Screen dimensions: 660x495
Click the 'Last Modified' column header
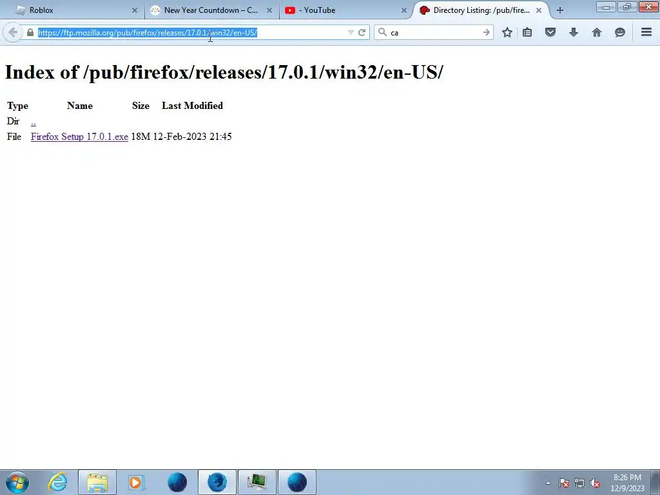[x=192, y=106]
